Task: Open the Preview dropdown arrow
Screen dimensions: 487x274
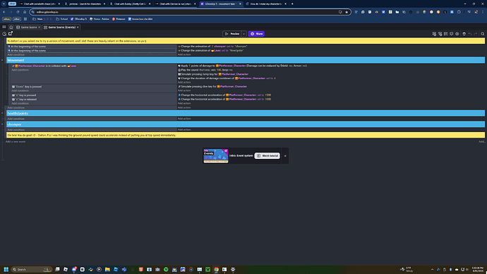Action: click(x=243, y=34)
